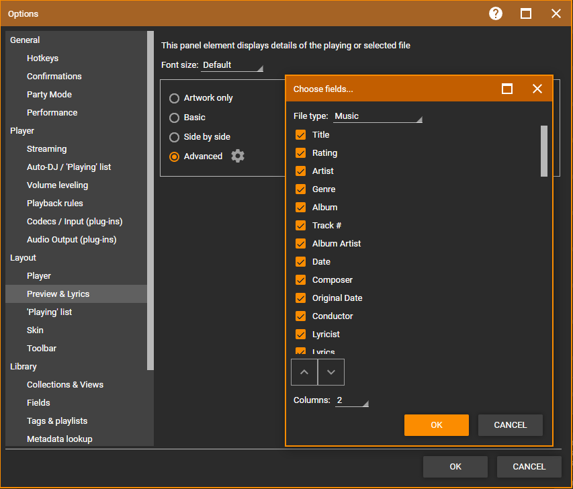
Task: Choose the Side by side radio option
Action: tap(174, 137)
